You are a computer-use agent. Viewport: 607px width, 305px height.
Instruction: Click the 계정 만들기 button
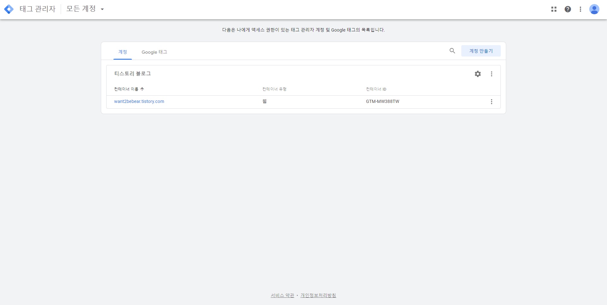coord(481,51)
